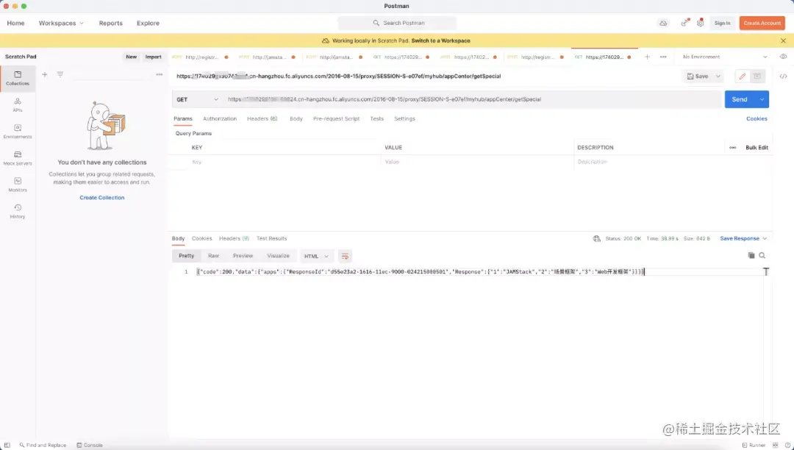This screenshot has width=794, height=450.
Task: Click the Sign In button
Action: pos(722,24)
